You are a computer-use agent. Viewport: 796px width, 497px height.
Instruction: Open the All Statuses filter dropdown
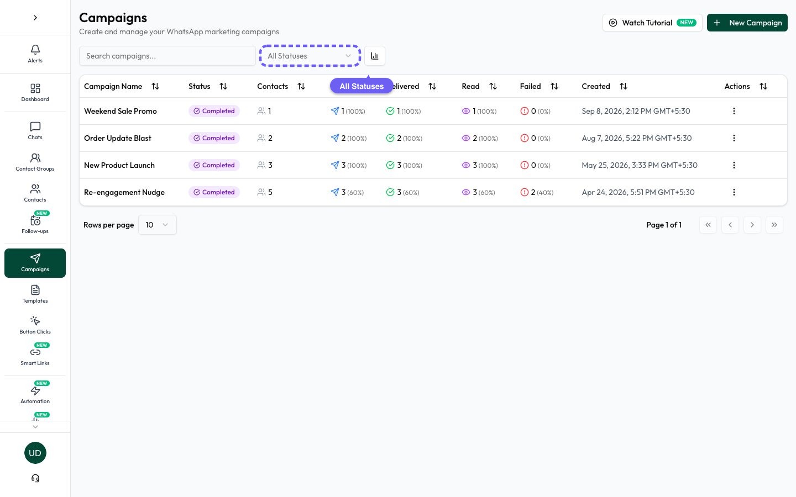coord(310,56)
